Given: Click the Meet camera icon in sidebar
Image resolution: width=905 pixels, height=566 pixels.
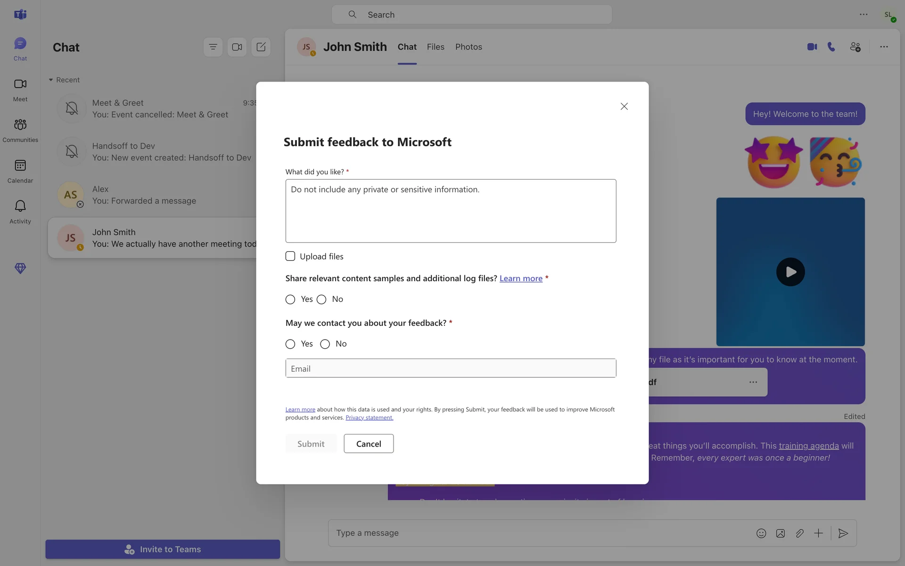Looking at the screenshot, I should pyautogui.click(x=20, y=84).
